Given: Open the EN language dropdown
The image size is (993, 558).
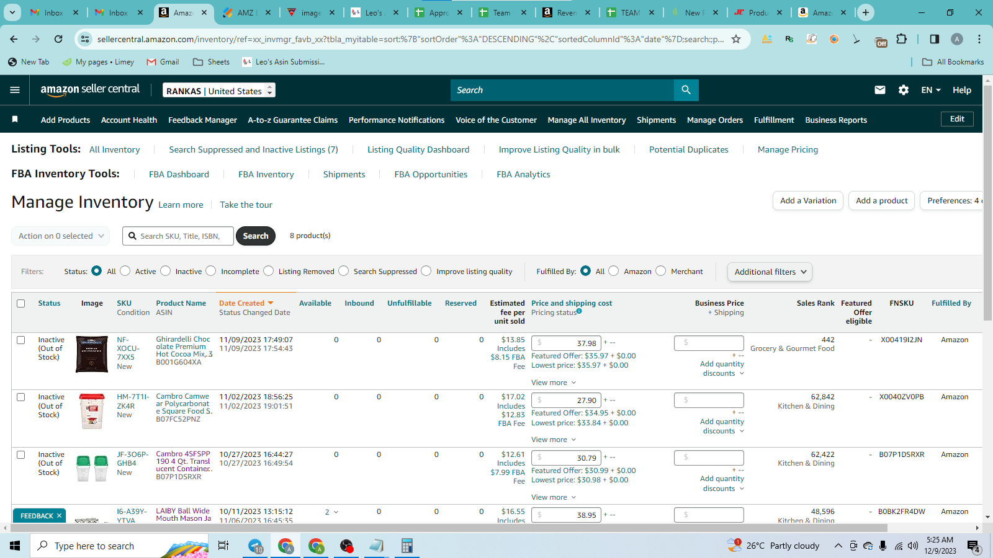Looking at the screenshot, I should pos(930,90).
